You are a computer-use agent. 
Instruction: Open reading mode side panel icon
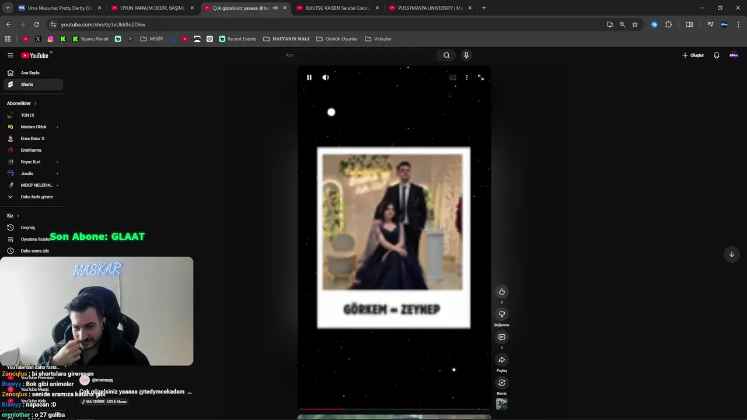coord(689,24)
